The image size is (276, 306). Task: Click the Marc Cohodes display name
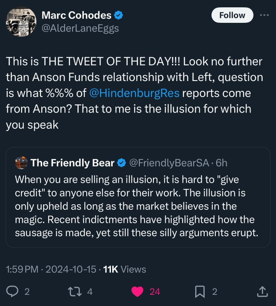click(x=76, y=15)
